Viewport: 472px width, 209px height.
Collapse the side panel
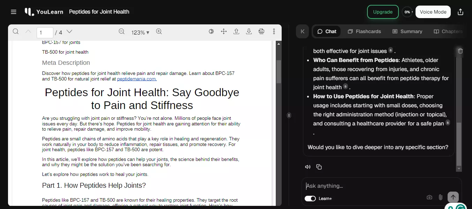(303, 31)
